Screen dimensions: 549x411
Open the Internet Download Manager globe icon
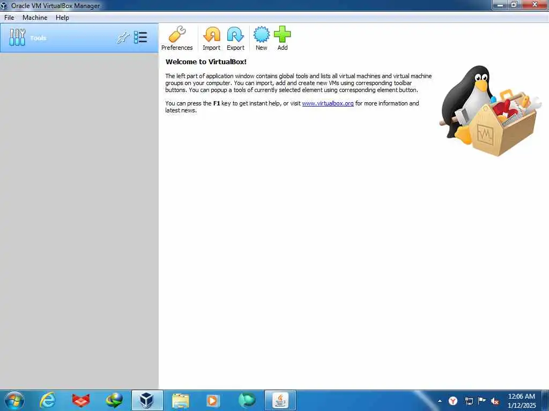tap(114, 400)
